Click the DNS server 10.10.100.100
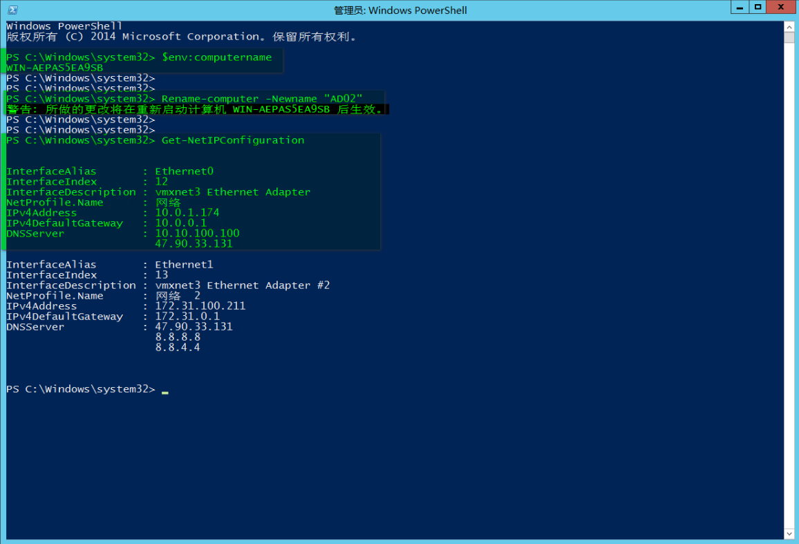Viewport: 799px width, 544px height. click(197, 233)
